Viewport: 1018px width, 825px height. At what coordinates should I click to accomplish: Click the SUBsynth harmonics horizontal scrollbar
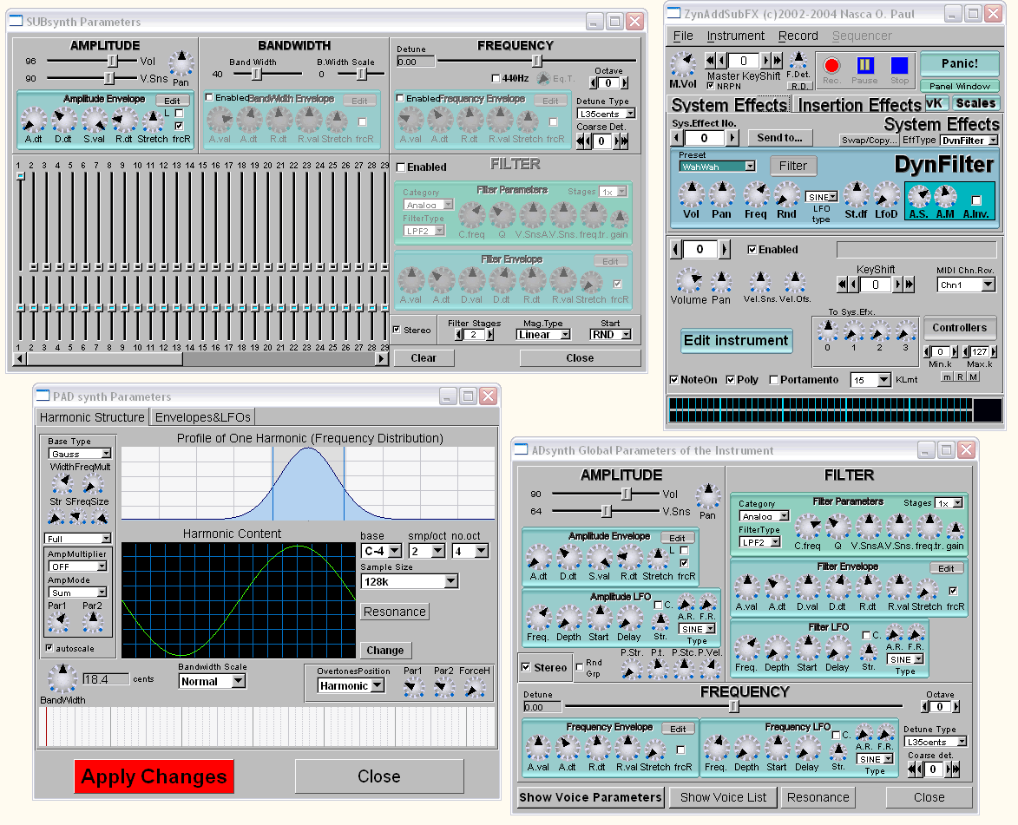click(x=200, y=358)
